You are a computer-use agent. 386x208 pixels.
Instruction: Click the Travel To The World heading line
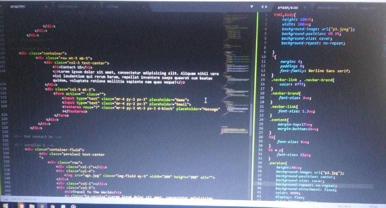tap(93, 192)
